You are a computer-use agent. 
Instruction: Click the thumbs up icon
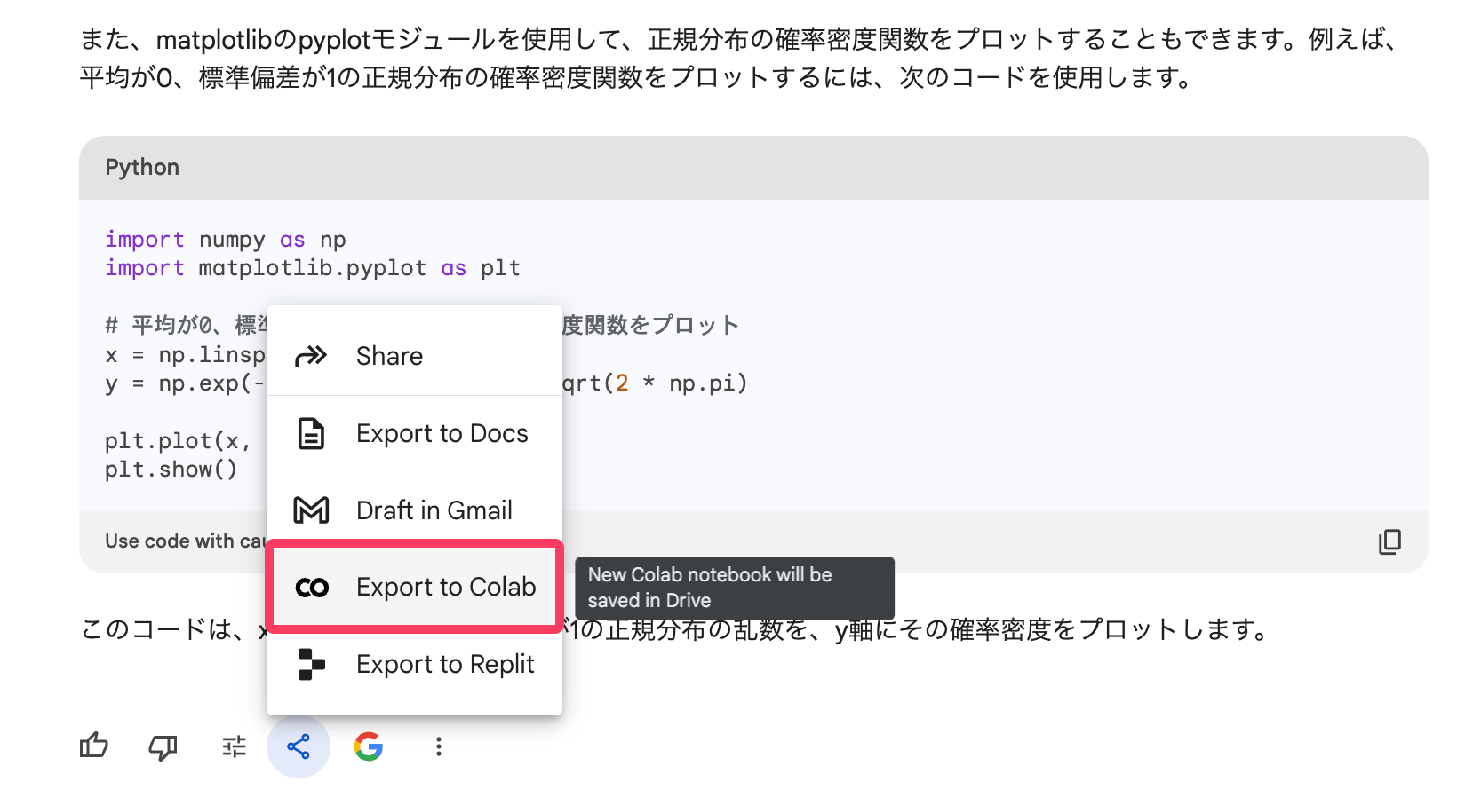pos(94,747)
